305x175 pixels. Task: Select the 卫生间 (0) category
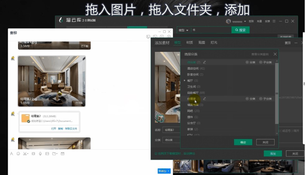194,87
